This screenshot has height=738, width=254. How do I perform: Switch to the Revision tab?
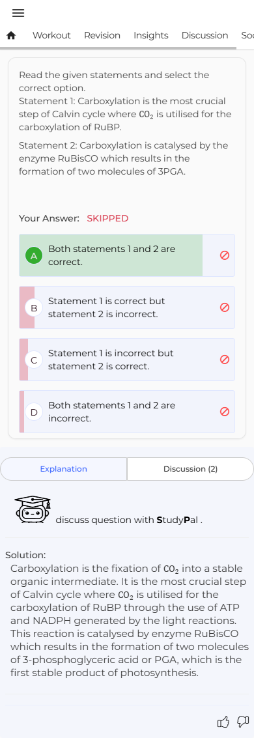(x=102, y=35)
